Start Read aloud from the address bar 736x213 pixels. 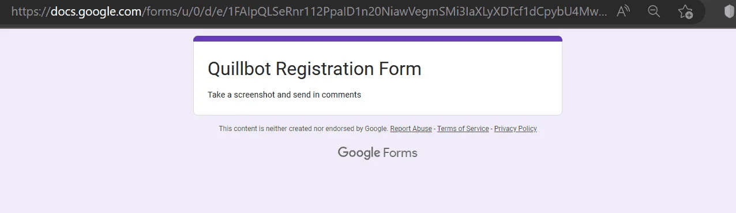pyautogui.click(x=623, y=11)
